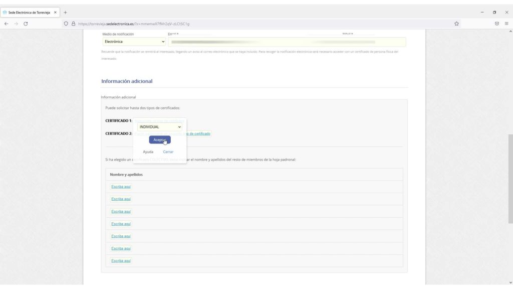The height and width of the screenshot is (289, 513).
Task: Select the Sede Electrónica de Torrevieja tab
Action: click(x=30, y=13)
